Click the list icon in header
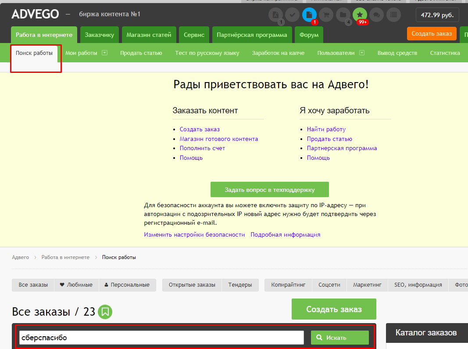Viewport: 468px width, 349px height. (x=394, y=14)
